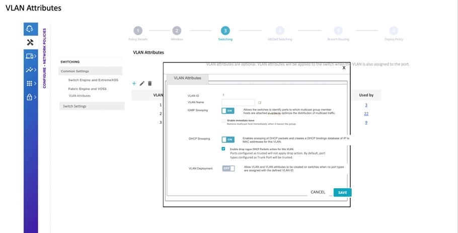This screenshot has width=458, height=233.
Task: Select the VLAN Attributes dialog tab
Action: (x=187, y=78)
